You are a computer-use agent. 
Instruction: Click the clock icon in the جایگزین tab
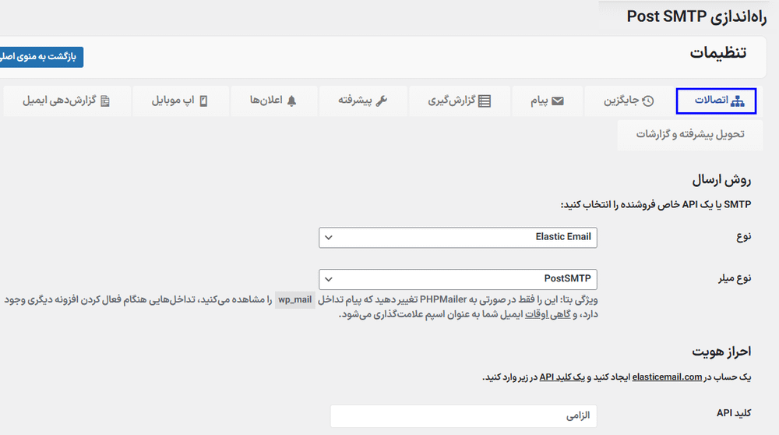[648, 101]
